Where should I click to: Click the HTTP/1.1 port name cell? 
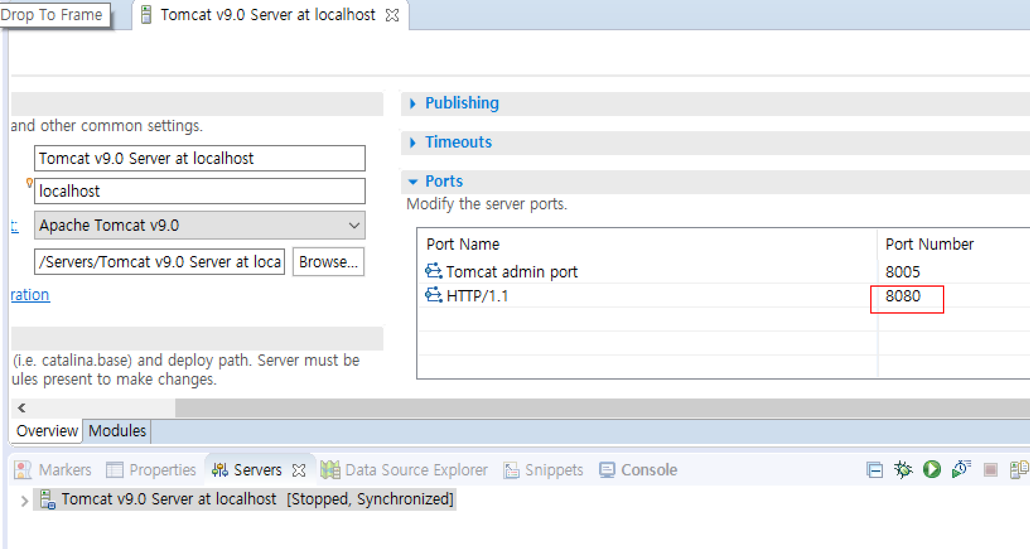tap(478, 296)
